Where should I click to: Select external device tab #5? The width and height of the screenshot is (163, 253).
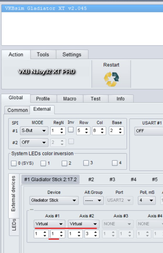coord(155,180)
